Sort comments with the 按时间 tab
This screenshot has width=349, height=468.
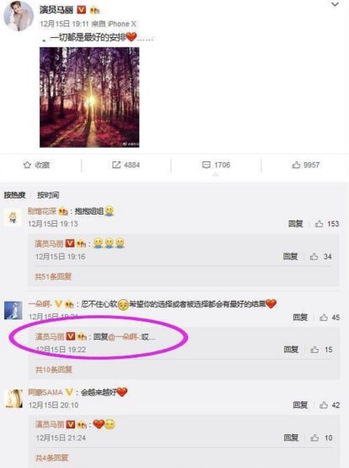tap(48, 195)
